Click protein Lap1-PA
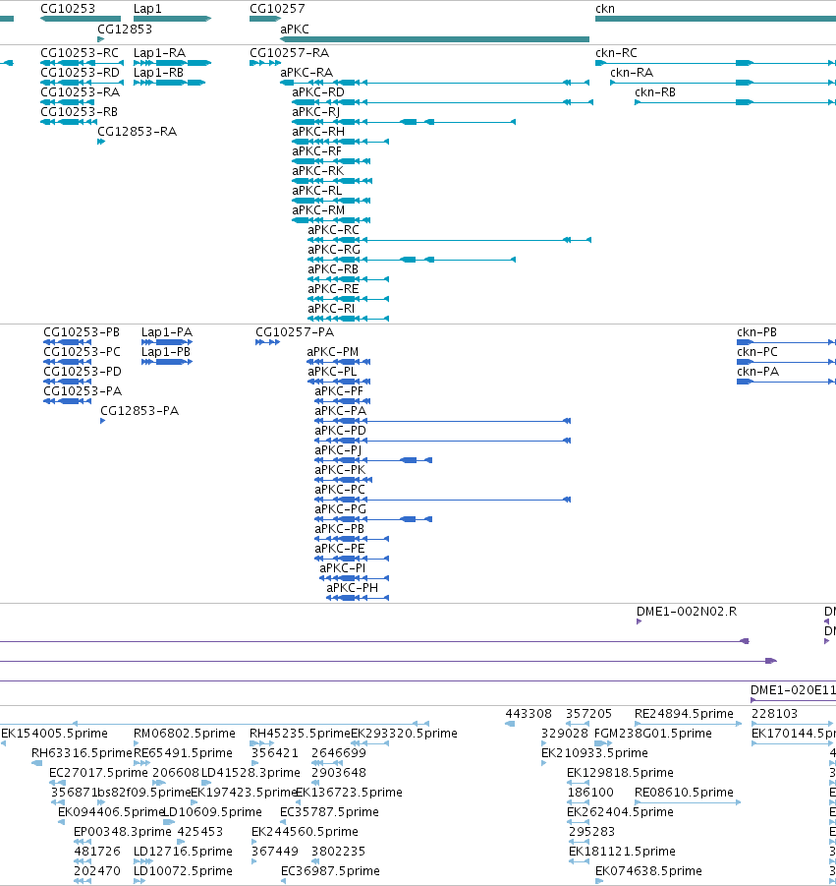 (x=167, y=332)
